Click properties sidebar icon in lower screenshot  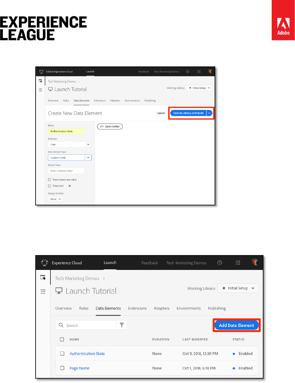pos(43,277)
